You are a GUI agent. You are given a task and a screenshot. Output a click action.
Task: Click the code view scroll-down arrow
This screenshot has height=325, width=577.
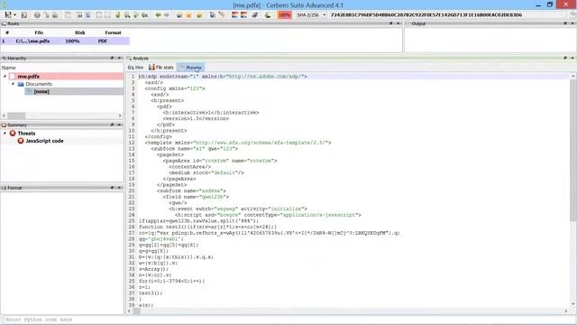[573, 304]
